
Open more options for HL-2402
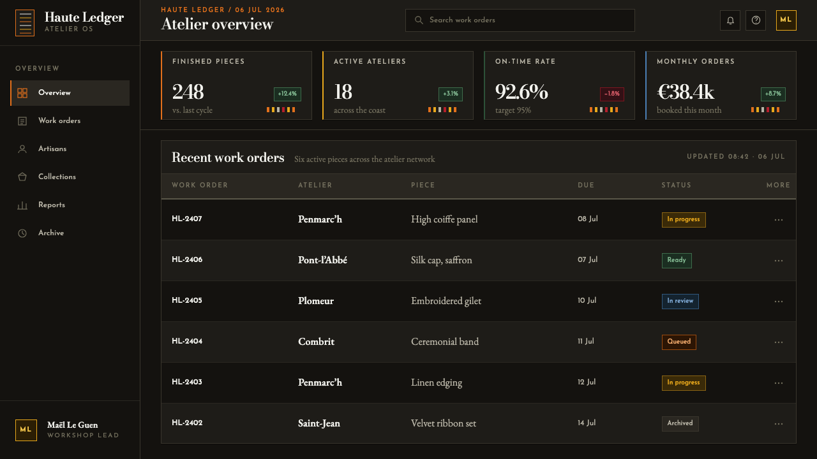pos(778,424)
